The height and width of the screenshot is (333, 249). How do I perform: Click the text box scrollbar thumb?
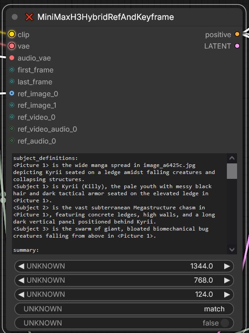(x=232, y=171)
